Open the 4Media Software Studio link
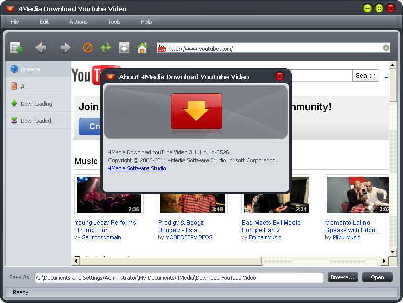The width and height of the screenshot is (403, 303). coord(137,168)
